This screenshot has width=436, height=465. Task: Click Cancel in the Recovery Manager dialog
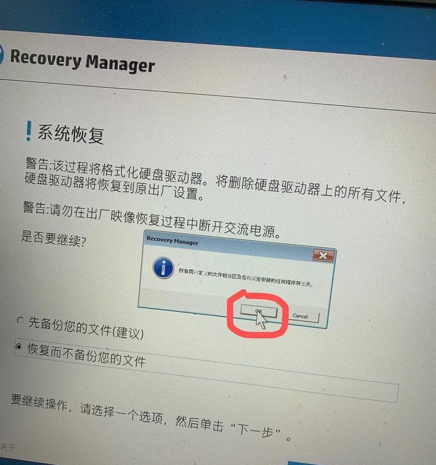pyautogui.click(x=300, y=316)
